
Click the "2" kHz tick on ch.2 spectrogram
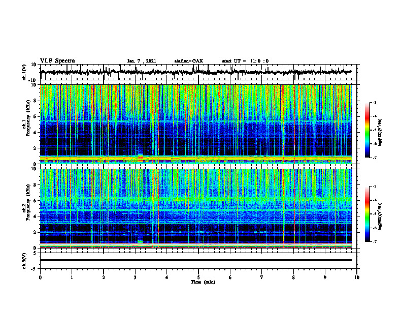point(35,232)
